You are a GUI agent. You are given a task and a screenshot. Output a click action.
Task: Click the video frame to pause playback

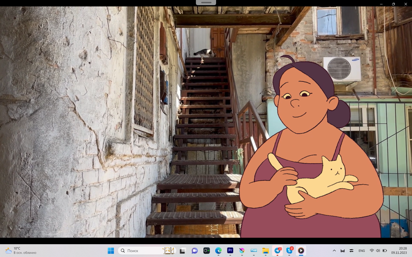[x=206, y=122]
